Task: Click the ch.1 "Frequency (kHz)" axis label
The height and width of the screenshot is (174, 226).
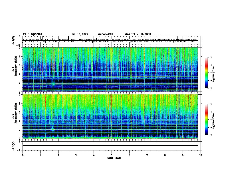Action: point(16,66)
